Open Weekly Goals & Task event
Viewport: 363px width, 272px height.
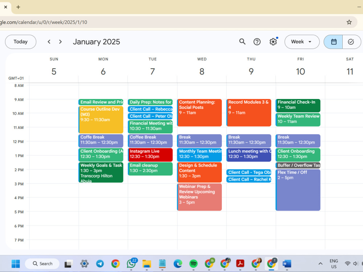tap(101, 172)
